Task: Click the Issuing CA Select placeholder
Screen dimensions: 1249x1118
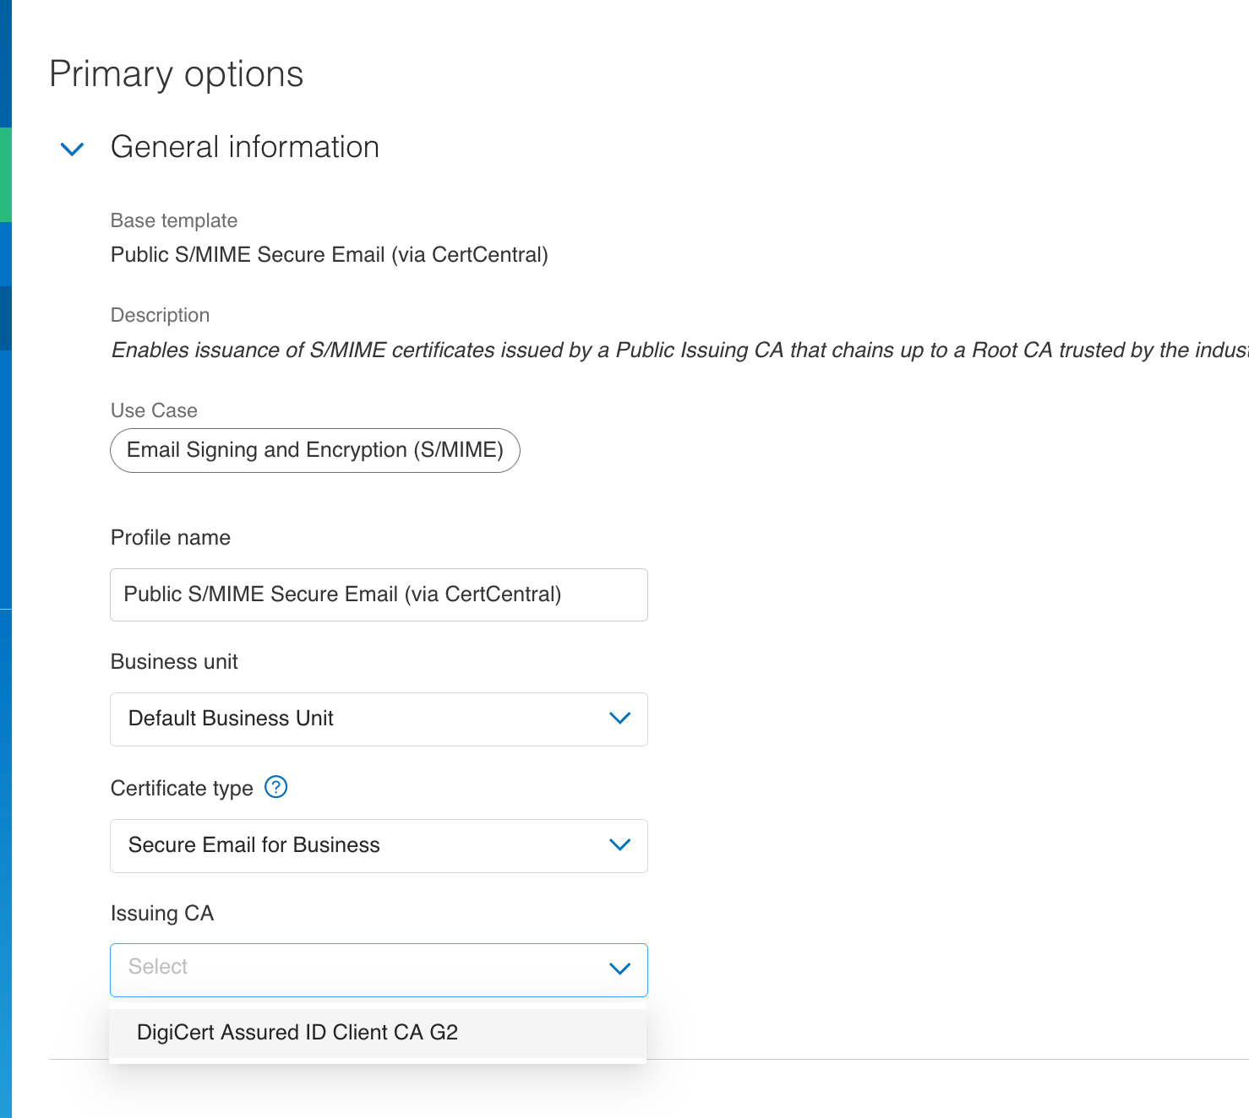Action: click(x=158, y=967)
